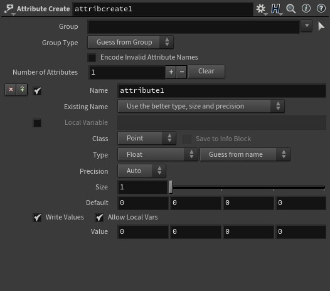Click the Default label
Screen dimensions: 330x291
[x=97, y=203]
